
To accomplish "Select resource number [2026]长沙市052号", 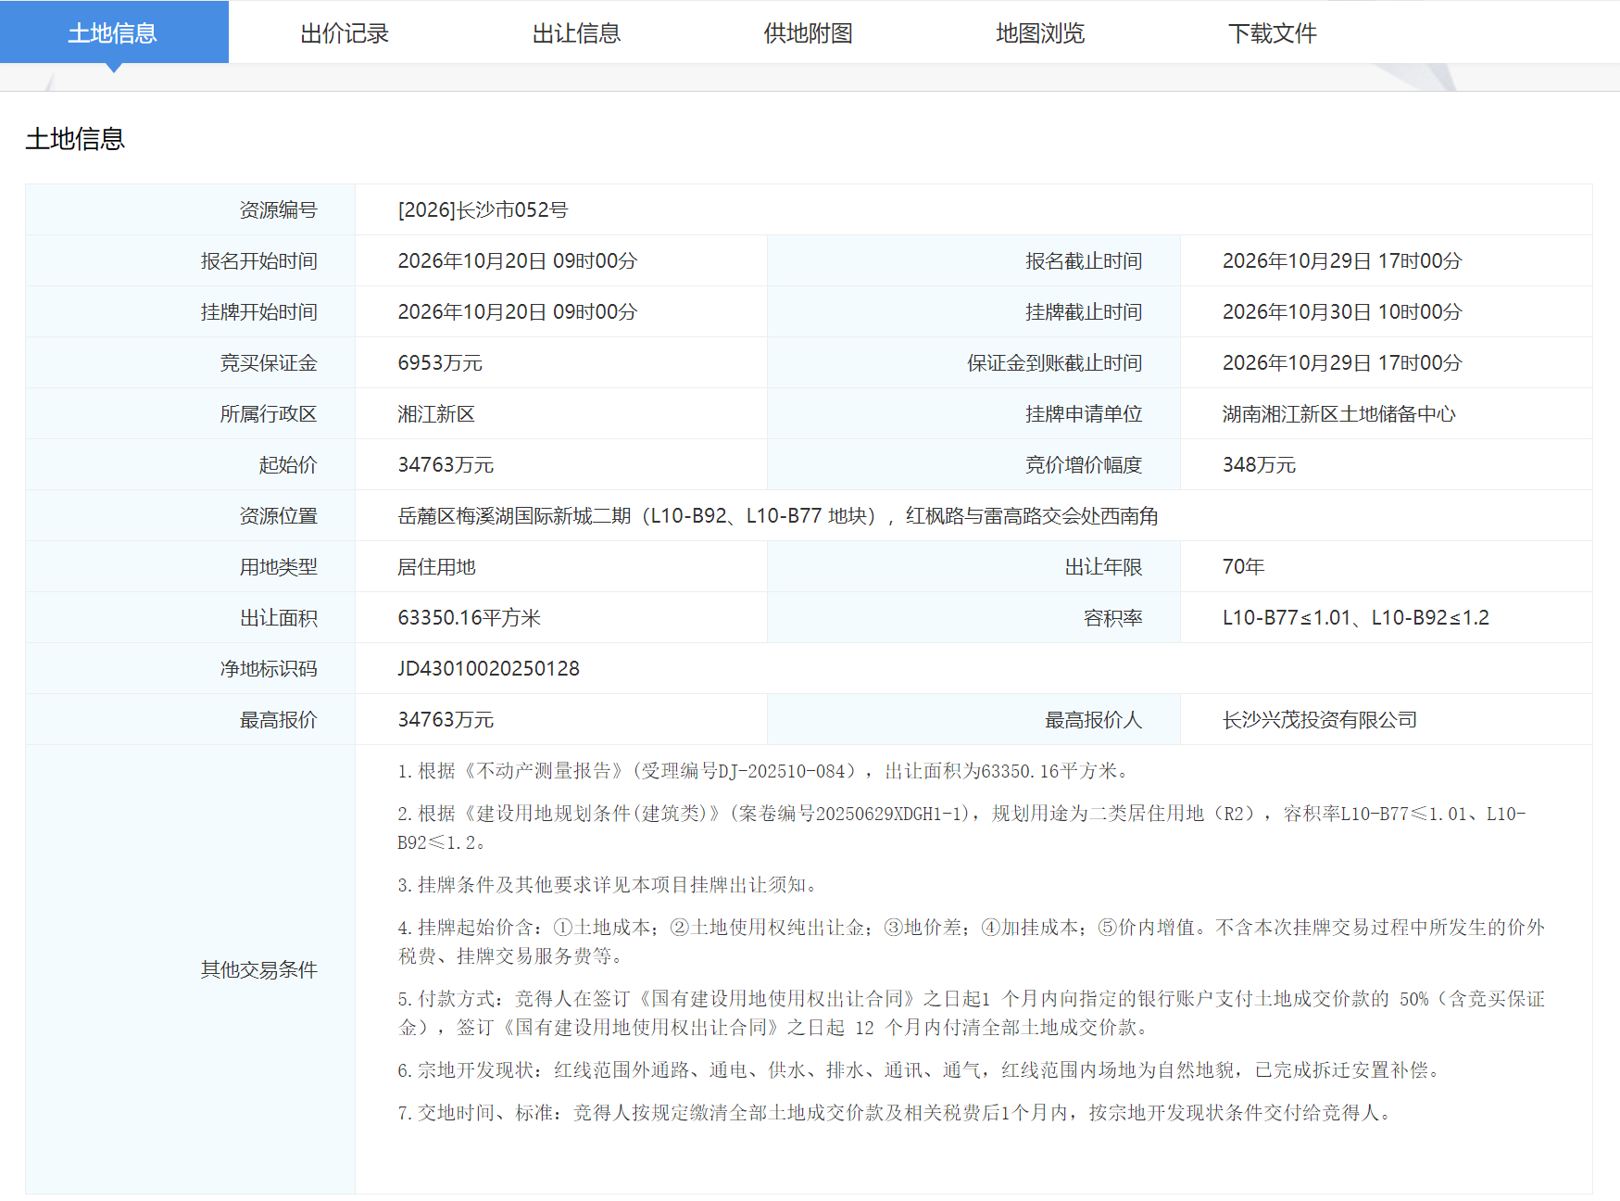I will (483, 210).
